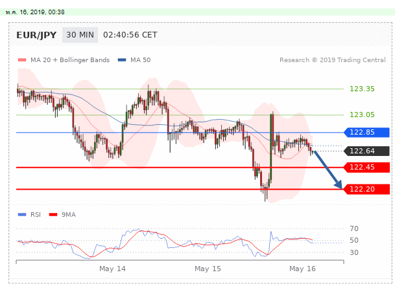Click the EUR/JPY pair title
Screen dimensions: 395x288
pos(36,35)
